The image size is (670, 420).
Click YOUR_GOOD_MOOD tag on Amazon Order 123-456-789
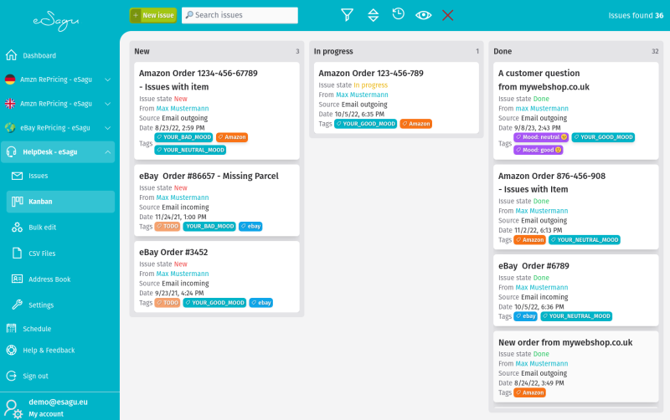366,124
